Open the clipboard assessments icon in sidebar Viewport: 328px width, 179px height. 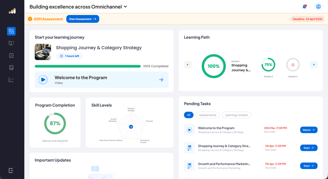click(11, 55)
